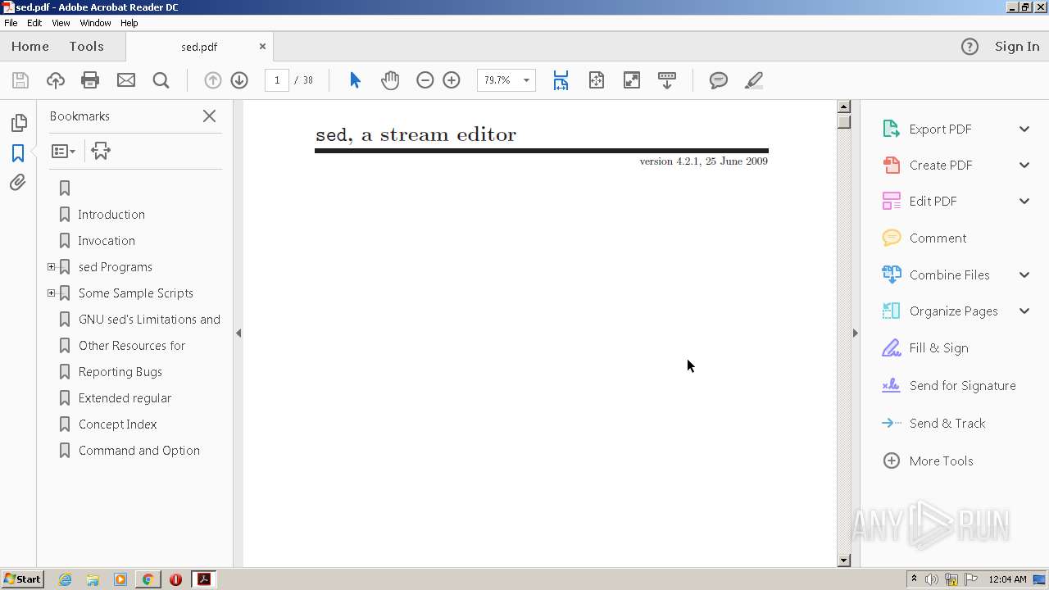The width and height of the screenshot is (1049, 590).
Task: Expand Organize Pages options chevron
Action: coord(1024,311)
